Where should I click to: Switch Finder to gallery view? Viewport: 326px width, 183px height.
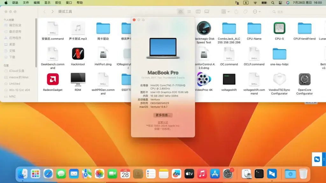[207, 12]
